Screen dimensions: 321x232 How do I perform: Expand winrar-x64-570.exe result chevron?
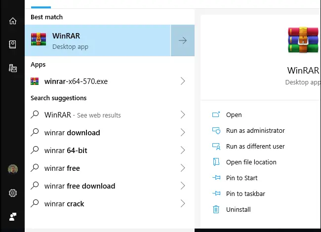[182, 81]
